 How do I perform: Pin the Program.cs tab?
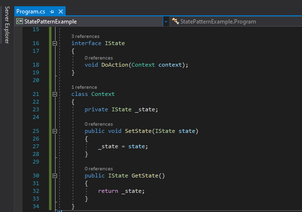pos(52,12)
